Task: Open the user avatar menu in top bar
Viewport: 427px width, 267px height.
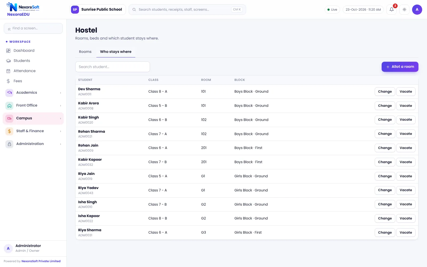Action: click(x=417, y=10)
